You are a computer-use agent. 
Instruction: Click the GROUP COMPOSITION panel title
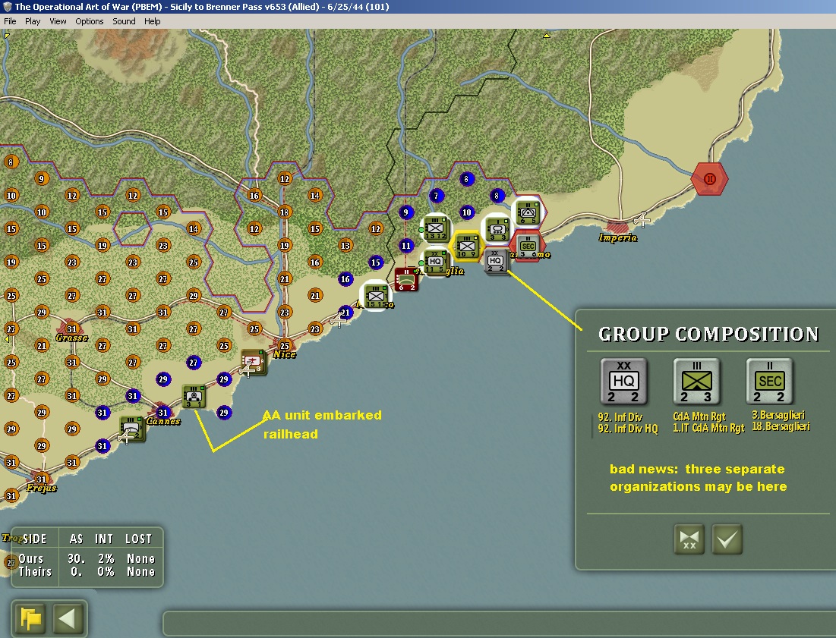(708, 335)
